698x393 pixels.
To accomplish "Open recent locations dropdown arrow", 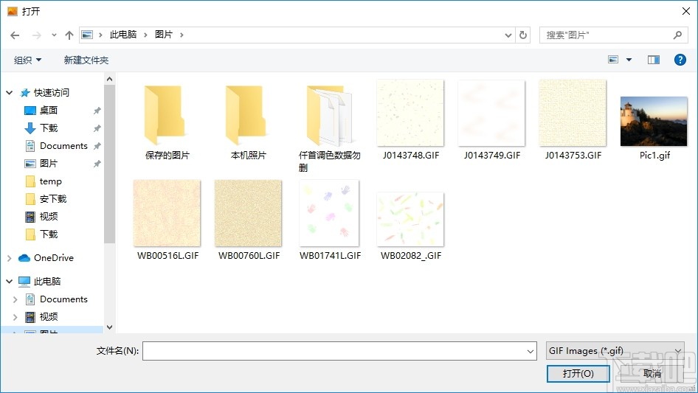I will coord(54,35).
